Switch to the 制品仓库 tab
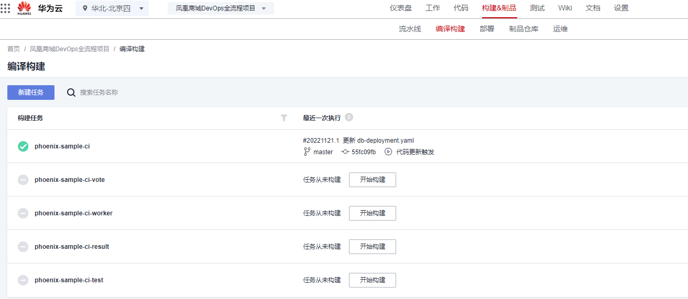 coord(523,29)
